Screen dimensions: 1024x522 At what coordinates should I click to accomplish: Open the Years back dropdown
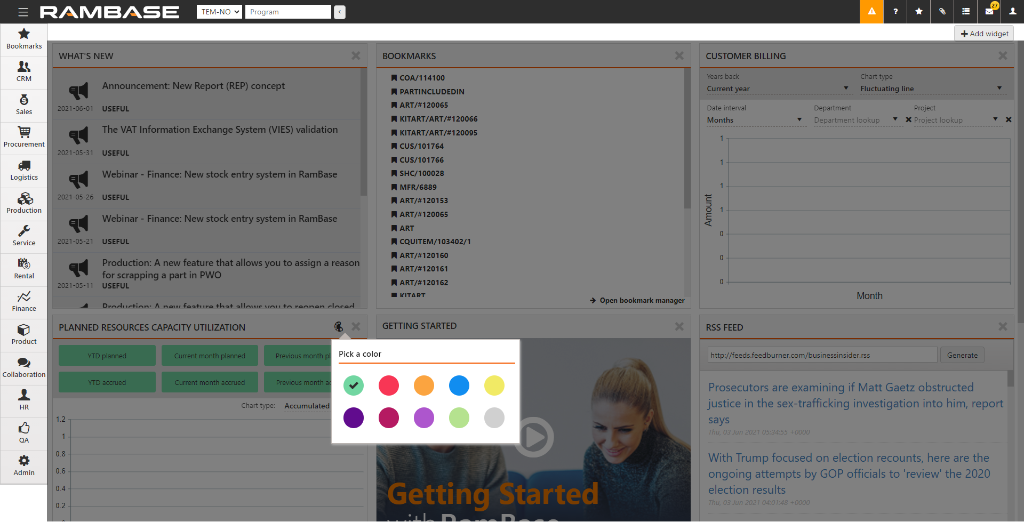click(x=777, y=89)
